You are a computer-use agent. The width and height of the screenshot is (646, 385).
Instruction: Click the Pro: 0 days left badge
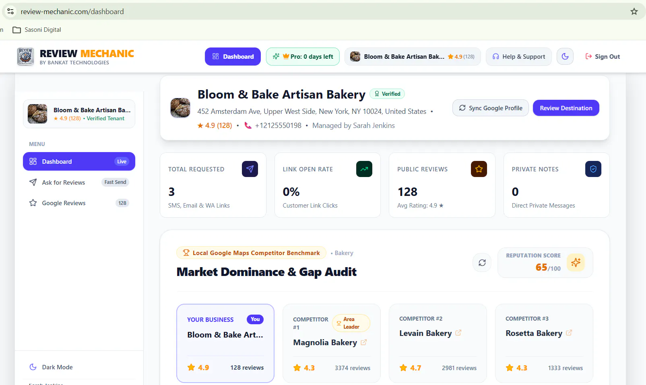[303, 56]
